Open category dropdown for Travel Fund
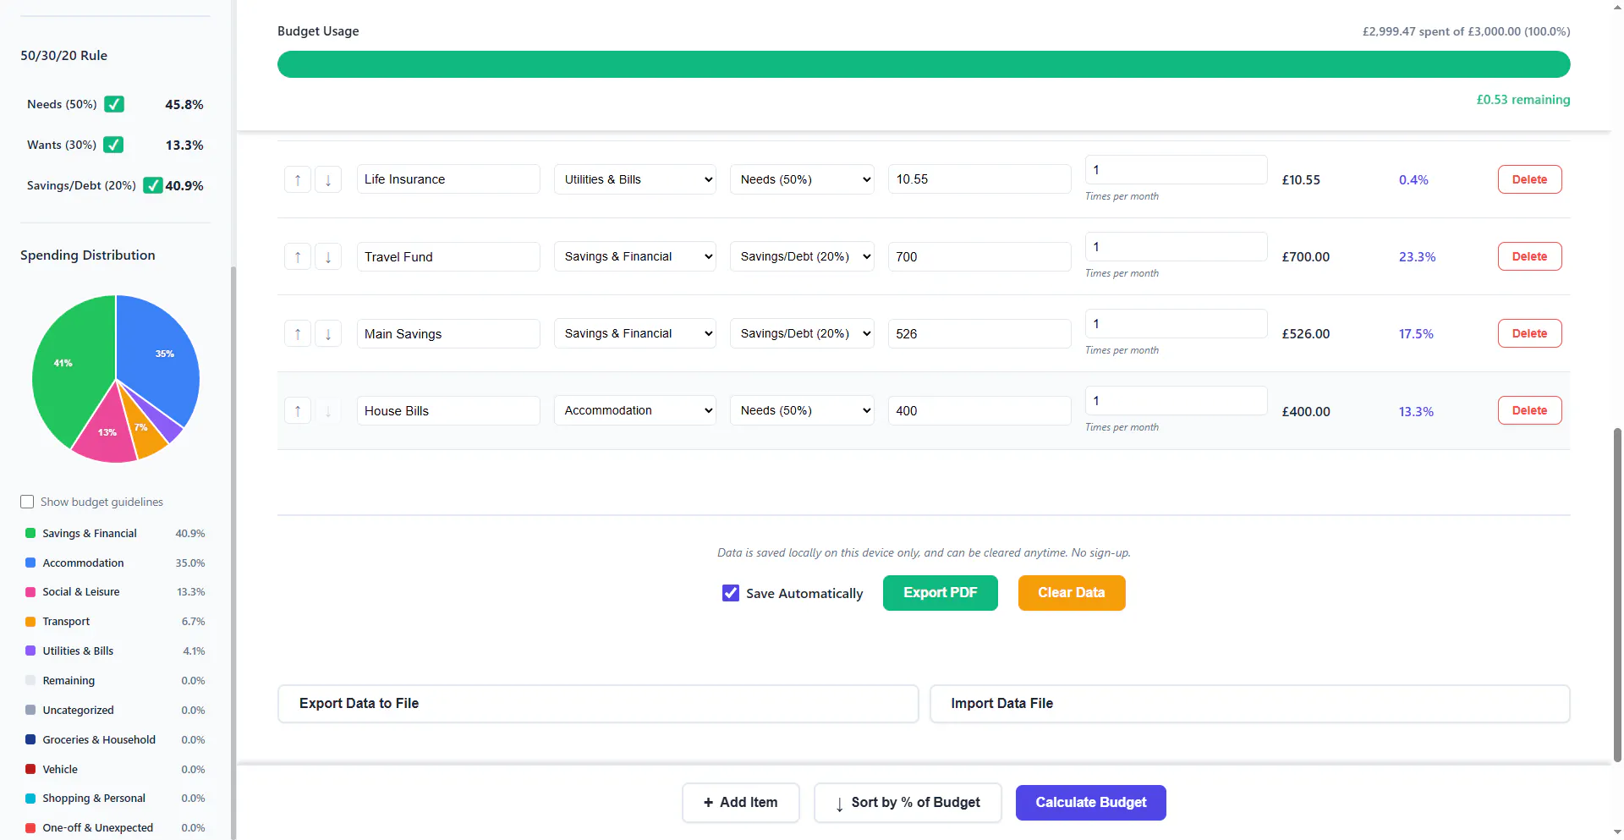Viewport: 1624px width, 840px height. point(635,256)
